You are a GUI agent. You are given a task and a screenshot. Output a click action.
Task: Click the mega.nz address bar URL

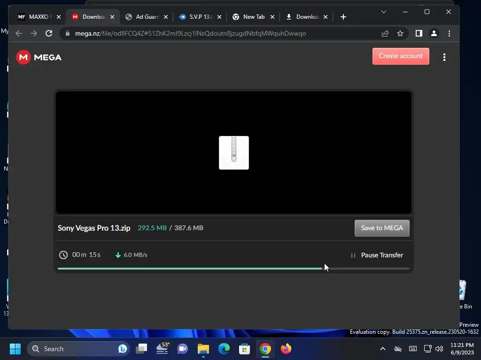pos(190,33)
